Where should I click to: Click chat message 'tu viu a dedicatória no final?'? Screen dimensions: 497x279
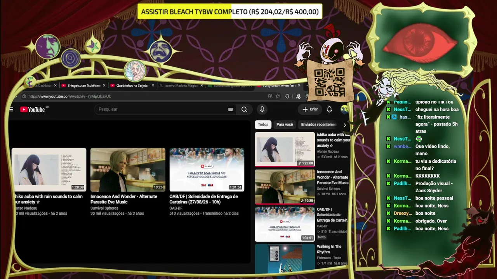tap(436, 165)
